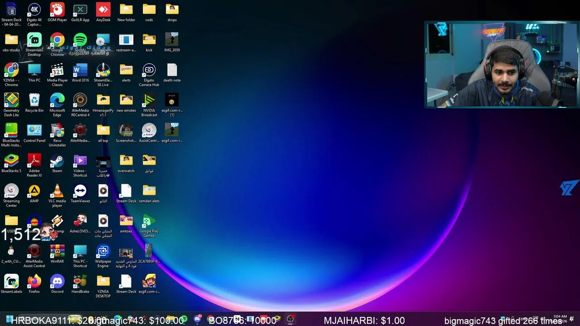Open Adobe Reader XI
580x326 pixels.
pyautogui.click(x=34, y=166)
